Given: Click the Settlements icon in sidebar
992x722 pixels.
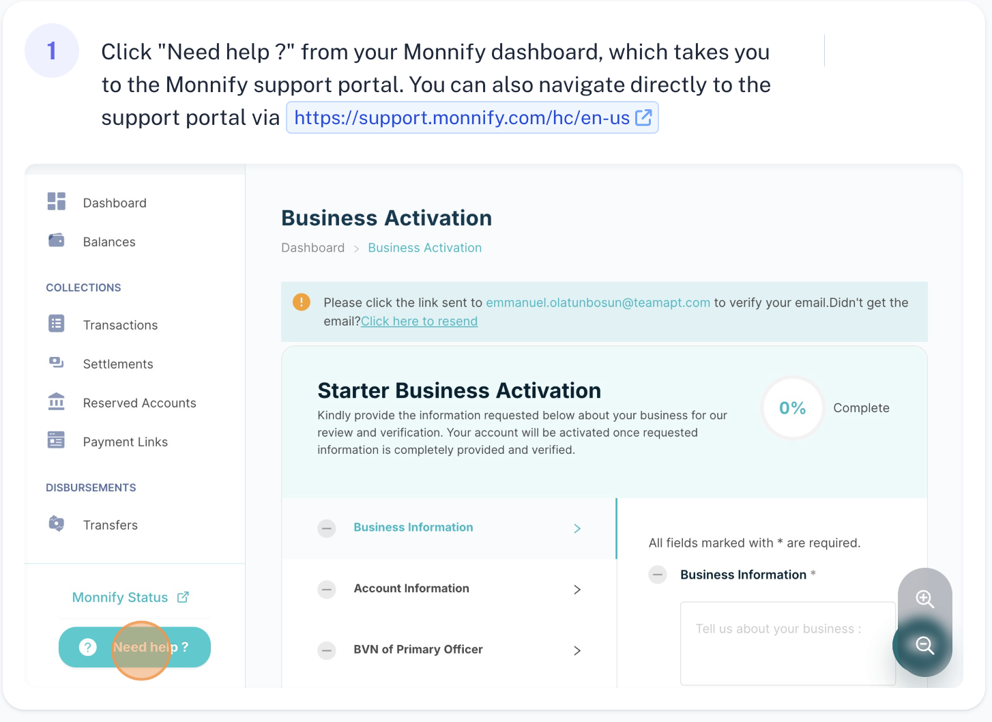Looking at the screenshot, I should click(57, 362).
